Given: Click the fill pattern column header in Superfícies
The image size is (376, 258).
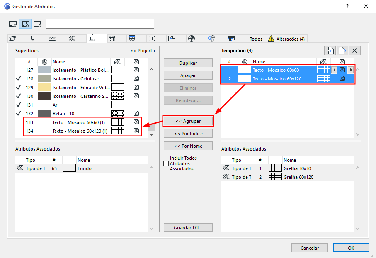Looking at the screenshot, I should [117, 62].
